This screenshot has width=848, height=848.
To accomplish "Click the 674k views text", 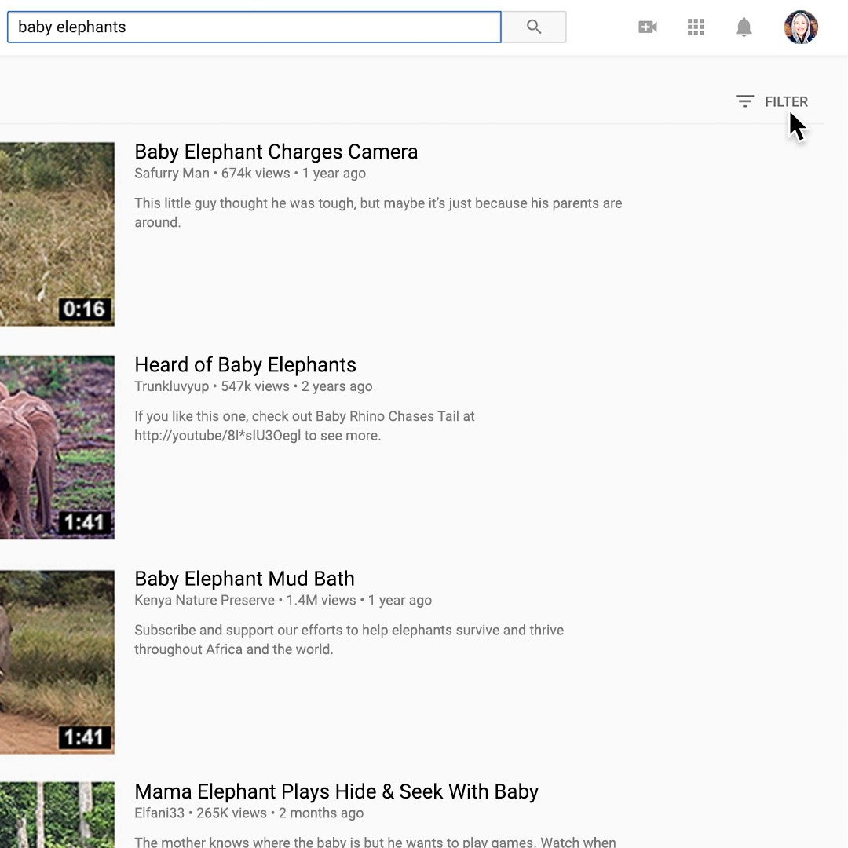I will click(255, 174).
